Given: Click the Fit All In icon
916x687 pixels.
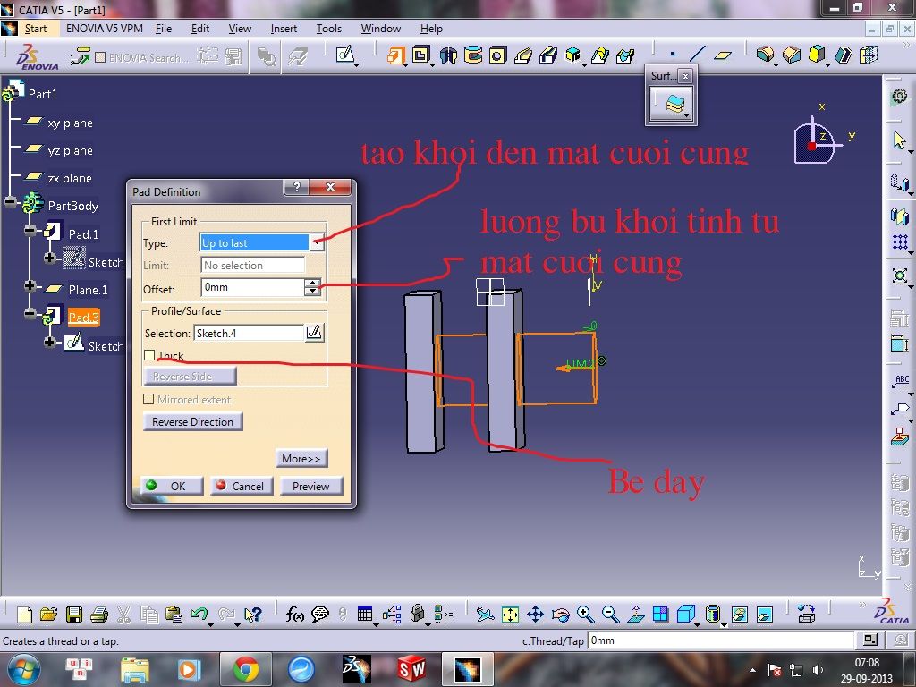Looking at the screenshot, I should coord(510,615).
